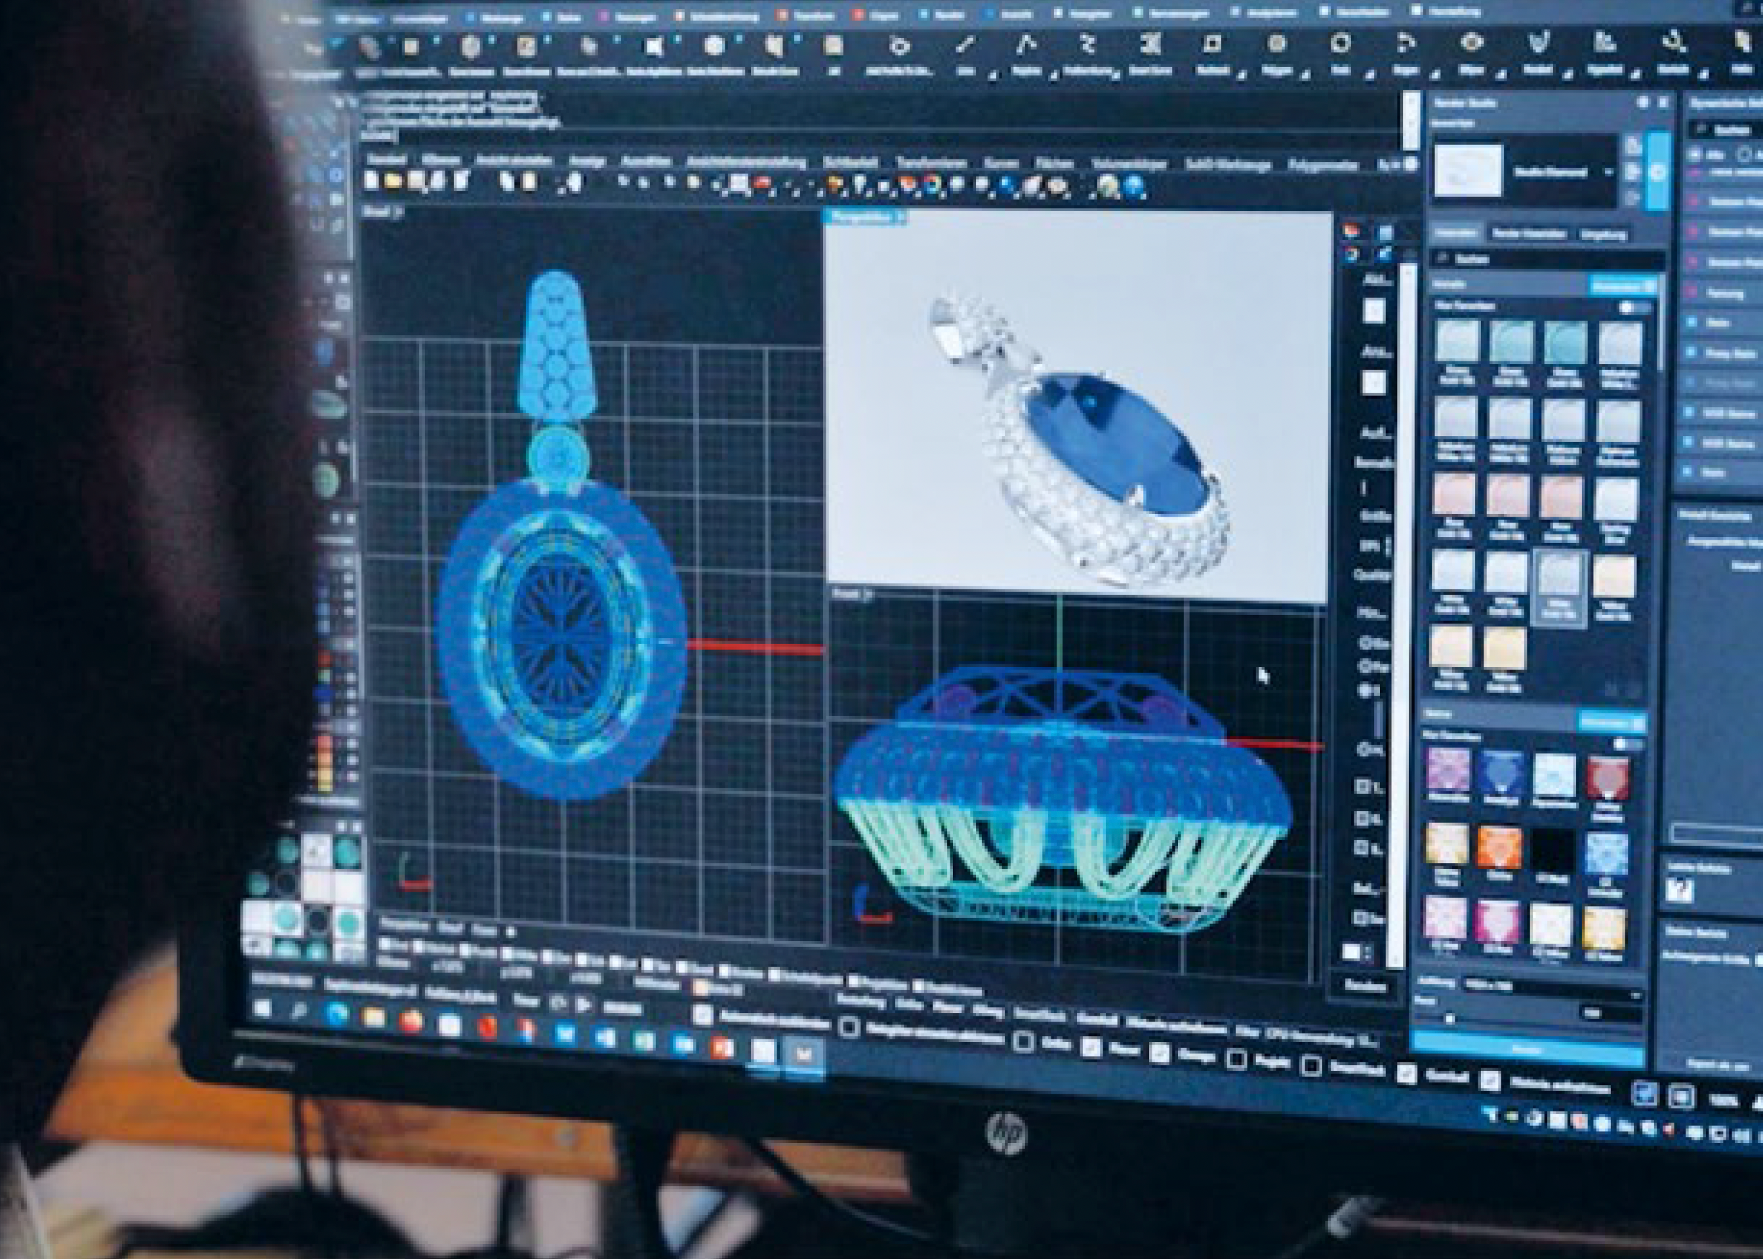This screenshot has height=1259, width=1763.
Task: Open the Perspective viewport title dropdown arrow
Action: (x=901, y=218)
